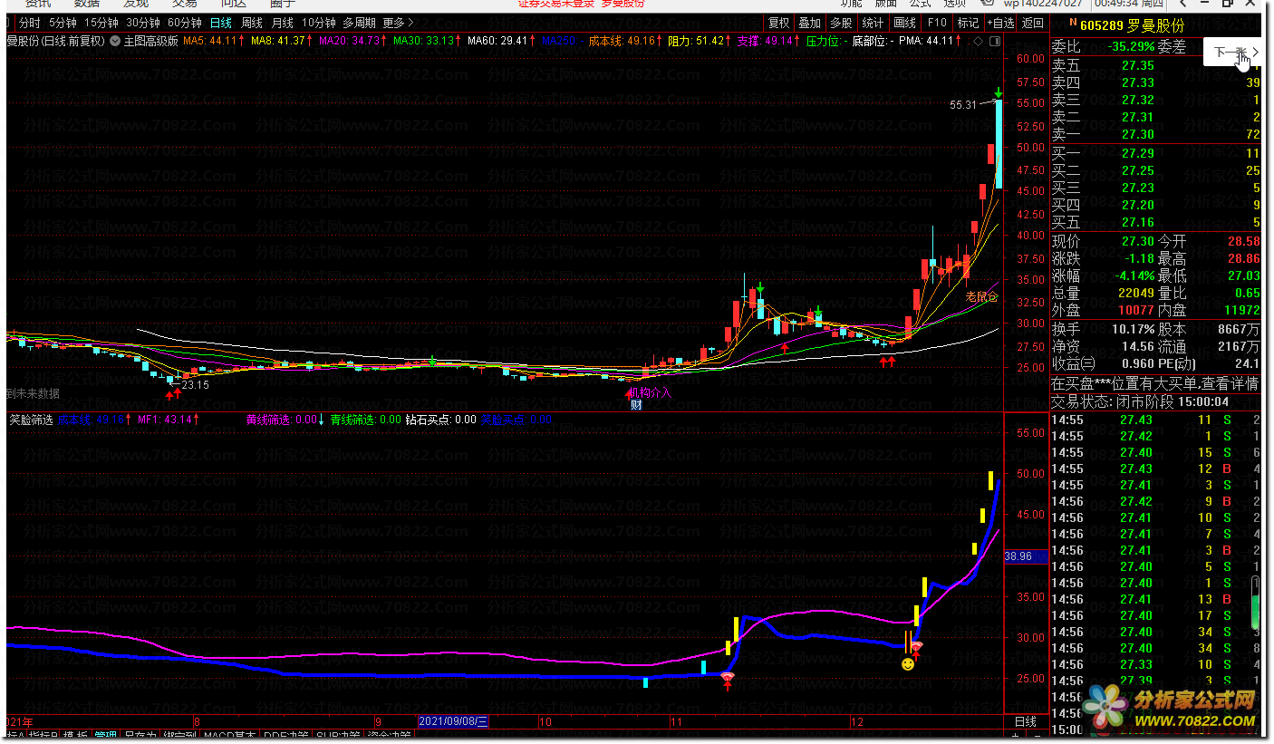Click the 返回 back button

pyautogui.click(x=1033, y=23)
